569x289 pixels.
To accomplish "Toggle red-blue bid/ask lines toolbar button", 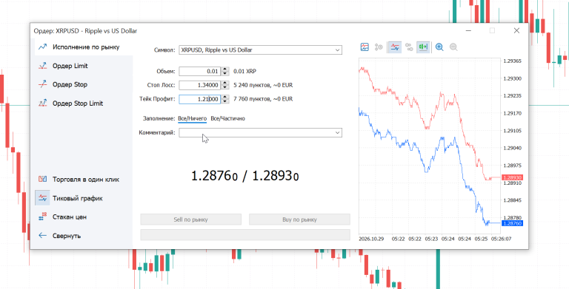I will [395, 47].
